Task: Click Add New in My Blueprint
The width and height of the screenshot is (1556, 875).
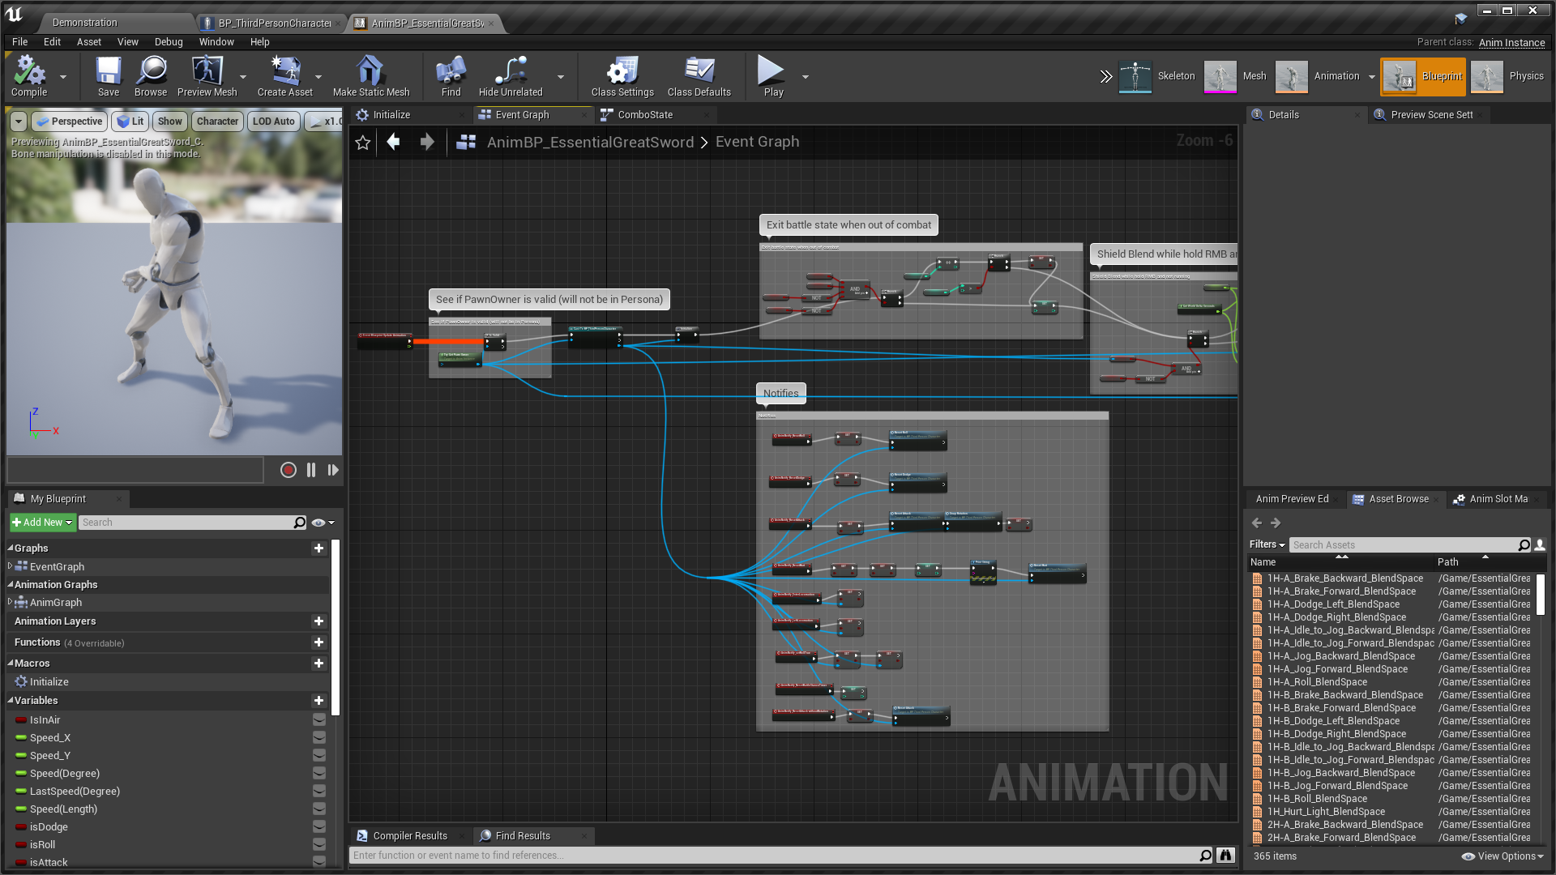Action: coord(41,523)
